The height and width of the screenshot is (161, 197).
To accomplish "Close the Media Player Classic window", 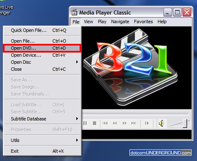I will coord(187,12).
